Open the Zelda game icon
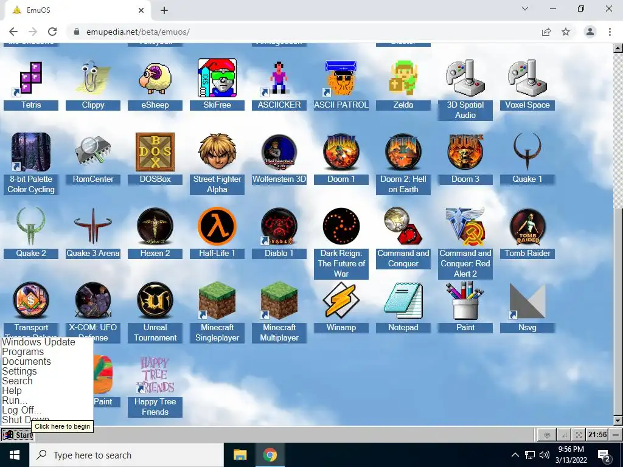This screenshot has height=467, width=623. pos(403,78)
